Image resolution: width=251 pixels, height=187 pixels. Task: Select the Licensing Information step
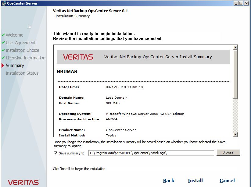point(26,58)
